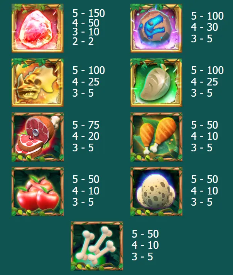The height and width of the screenshot is (275, 233).
Task: Click the '4 - 50' crystal payout line
Action: tap(86, 23)
